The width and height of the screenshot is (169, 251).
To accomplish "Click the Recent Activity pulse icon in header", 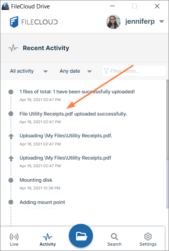I will point(13,48).
